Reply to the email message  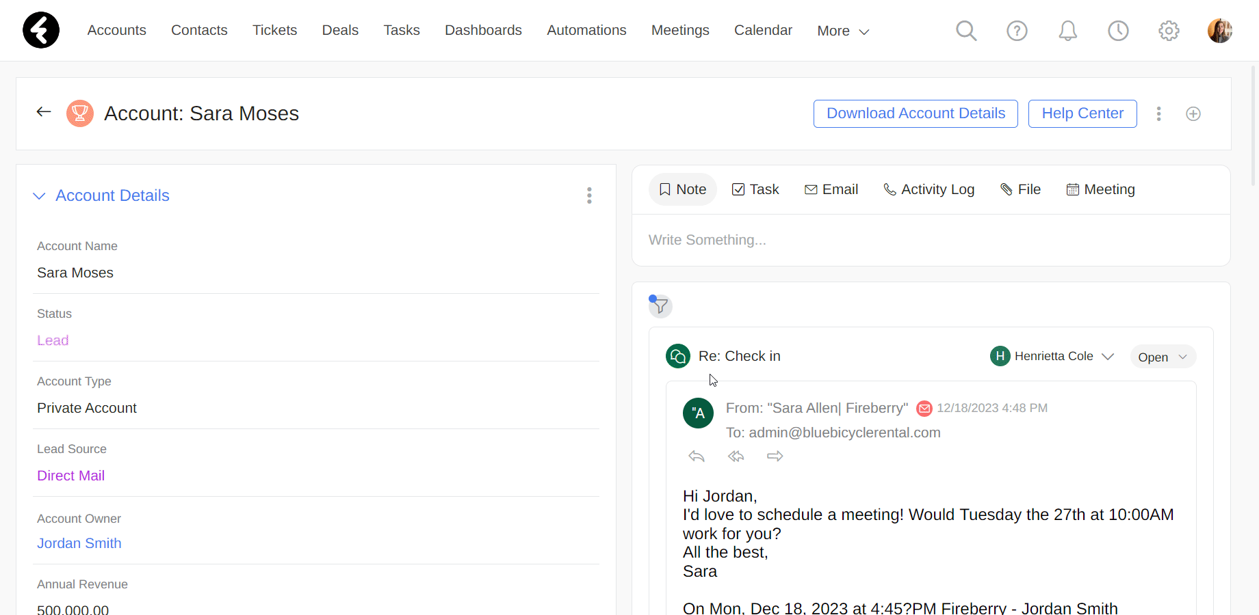pyautogui.click(x=697, y=456)
